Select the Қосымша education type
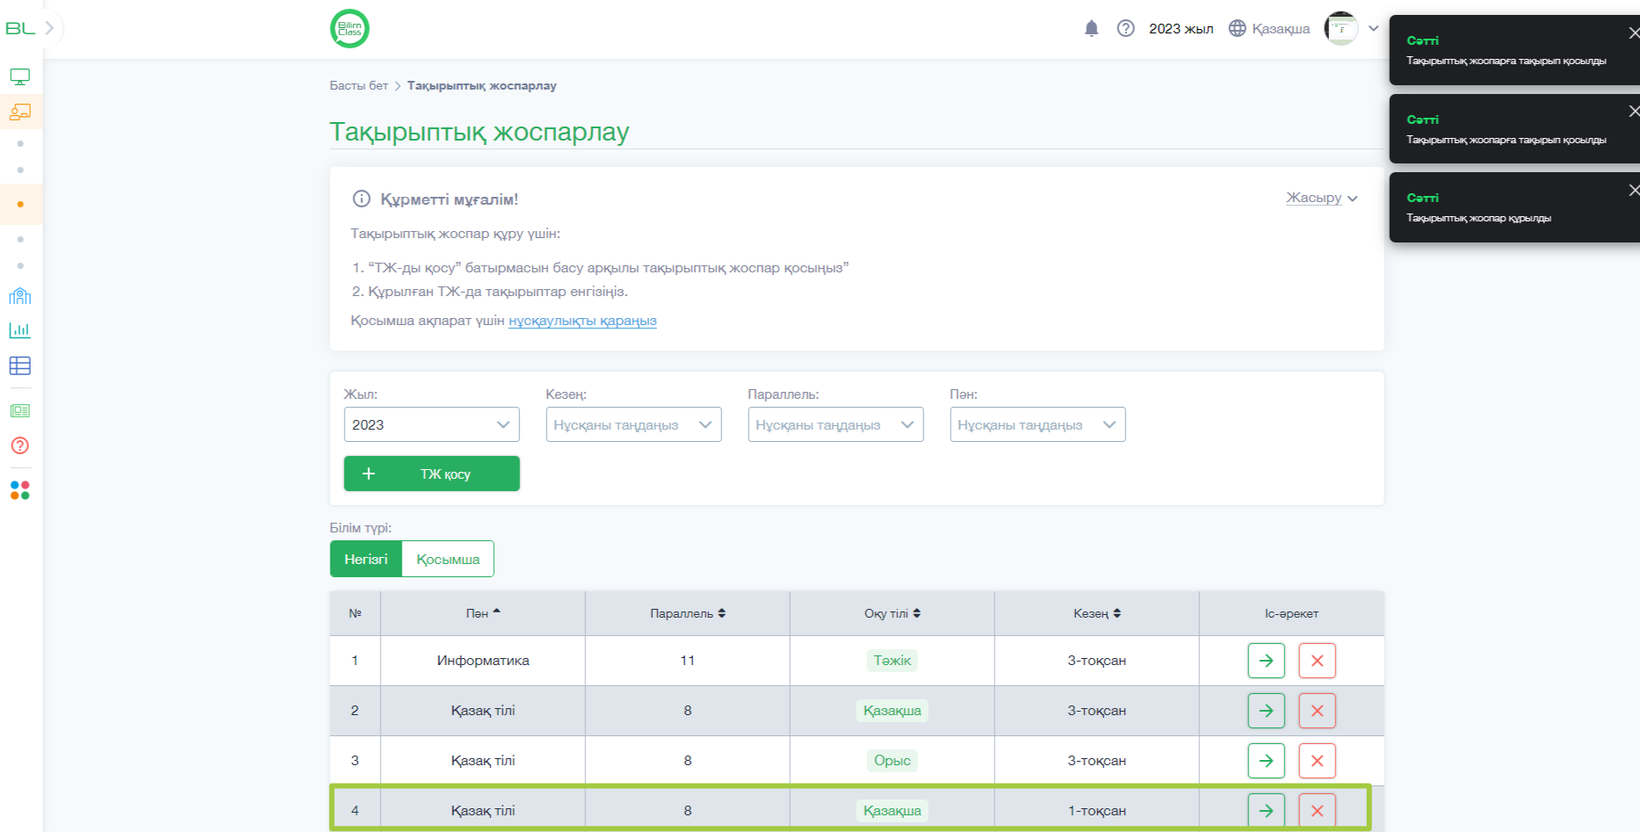The width and height of the screenshot is (1640, 832). [x=448, y=559]
